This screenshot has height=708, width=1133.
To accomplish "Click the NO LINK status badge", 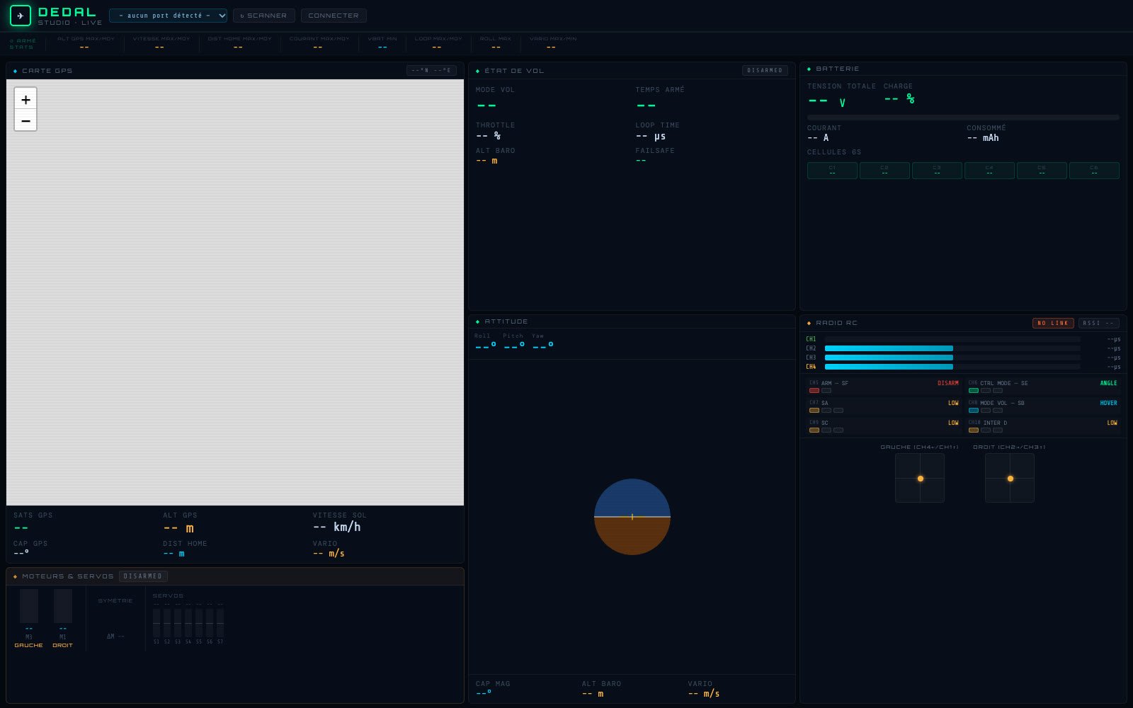I will pyautogui.click(x=1053, y=323).
